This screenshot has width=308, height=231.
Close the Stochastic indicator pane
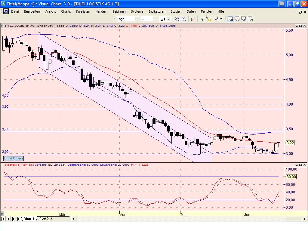coord(304,165)
